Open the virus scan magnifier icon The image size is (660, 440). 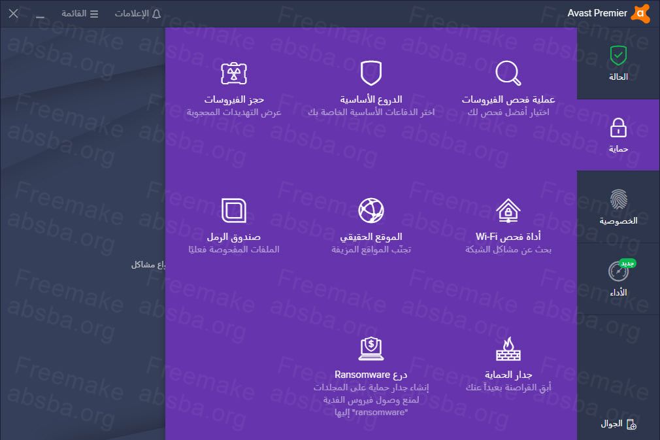point(508,73)
